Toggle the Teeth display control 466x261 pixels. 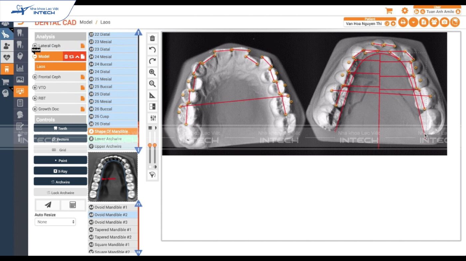pos(60,128)
